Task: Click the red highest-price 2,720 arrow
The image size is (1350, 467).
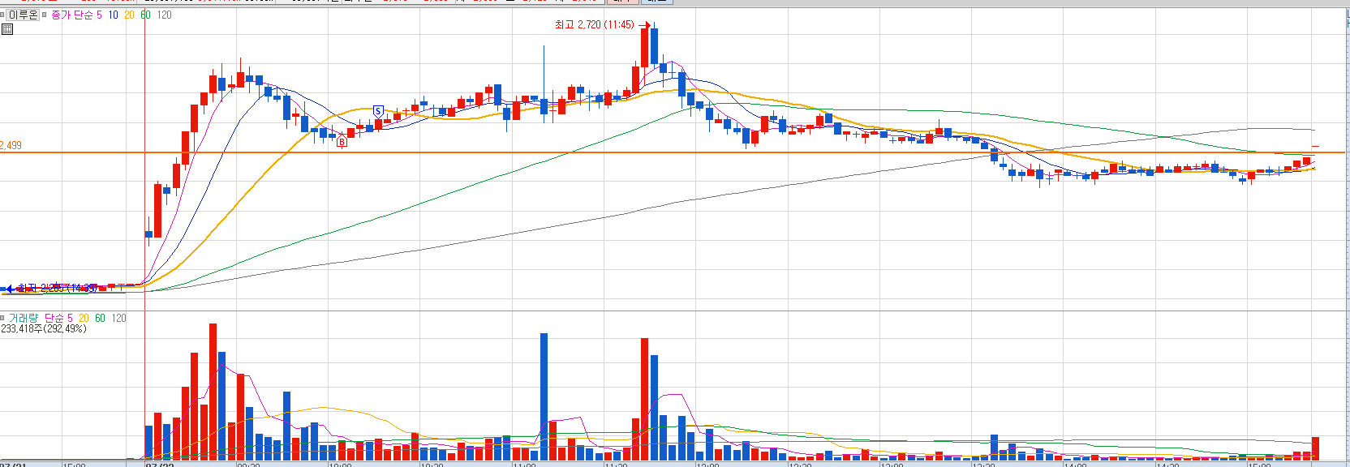Action: tap(645, 25)
